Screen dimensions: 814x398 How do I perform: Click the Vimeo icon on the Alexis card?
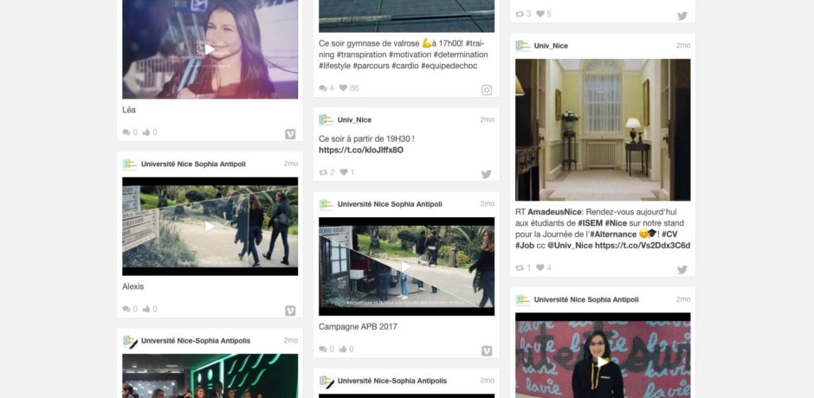point(290,310)
